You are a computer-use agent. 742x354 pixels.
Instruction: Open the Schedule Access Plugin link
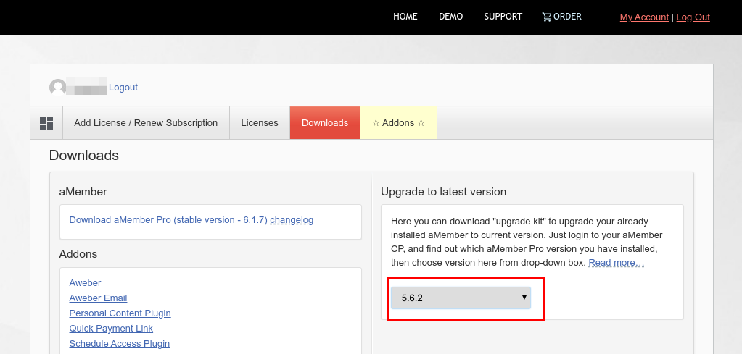[119, 343]
